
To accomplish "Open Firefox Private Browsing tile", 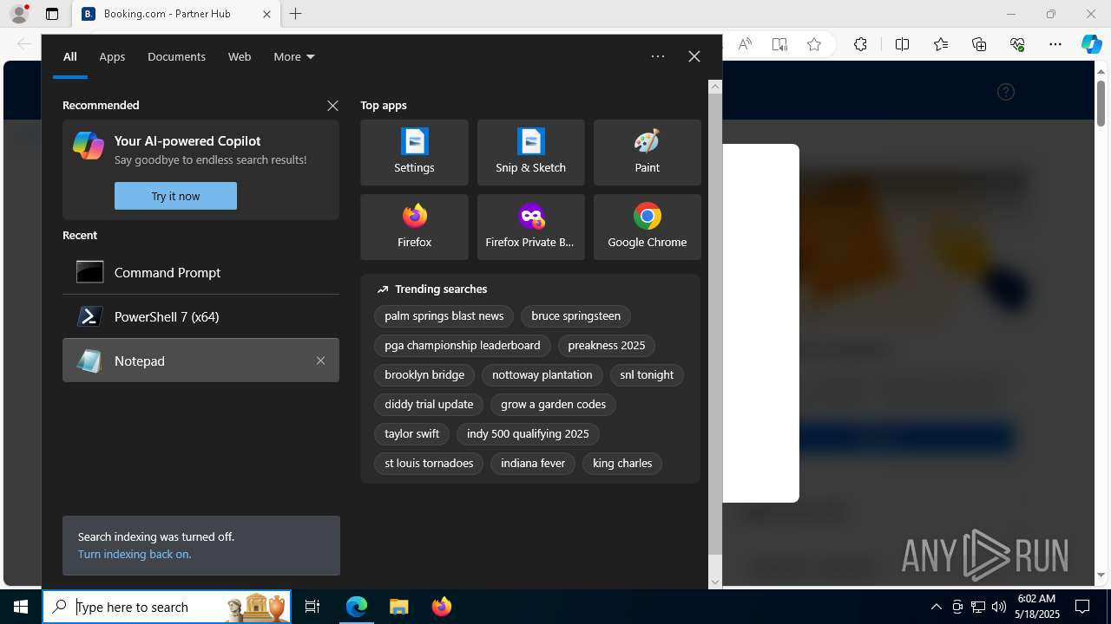I will point(530,227).
